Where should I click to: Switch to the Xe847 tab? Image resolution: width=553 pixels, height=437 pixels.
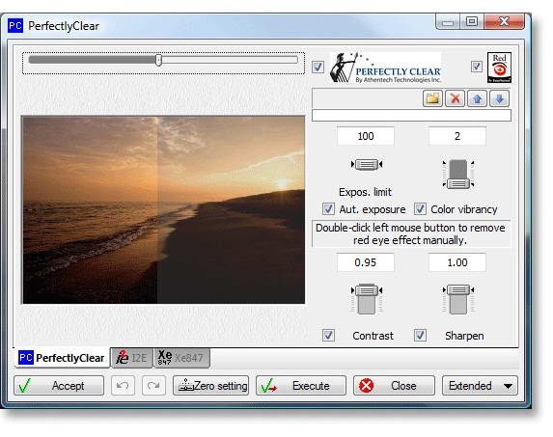tap(181, 358)
